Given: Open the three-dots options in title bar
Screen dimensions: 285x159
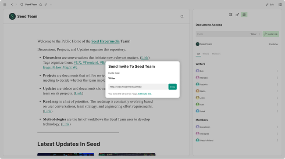Looking at the screenshot, I should coord(51,4).
